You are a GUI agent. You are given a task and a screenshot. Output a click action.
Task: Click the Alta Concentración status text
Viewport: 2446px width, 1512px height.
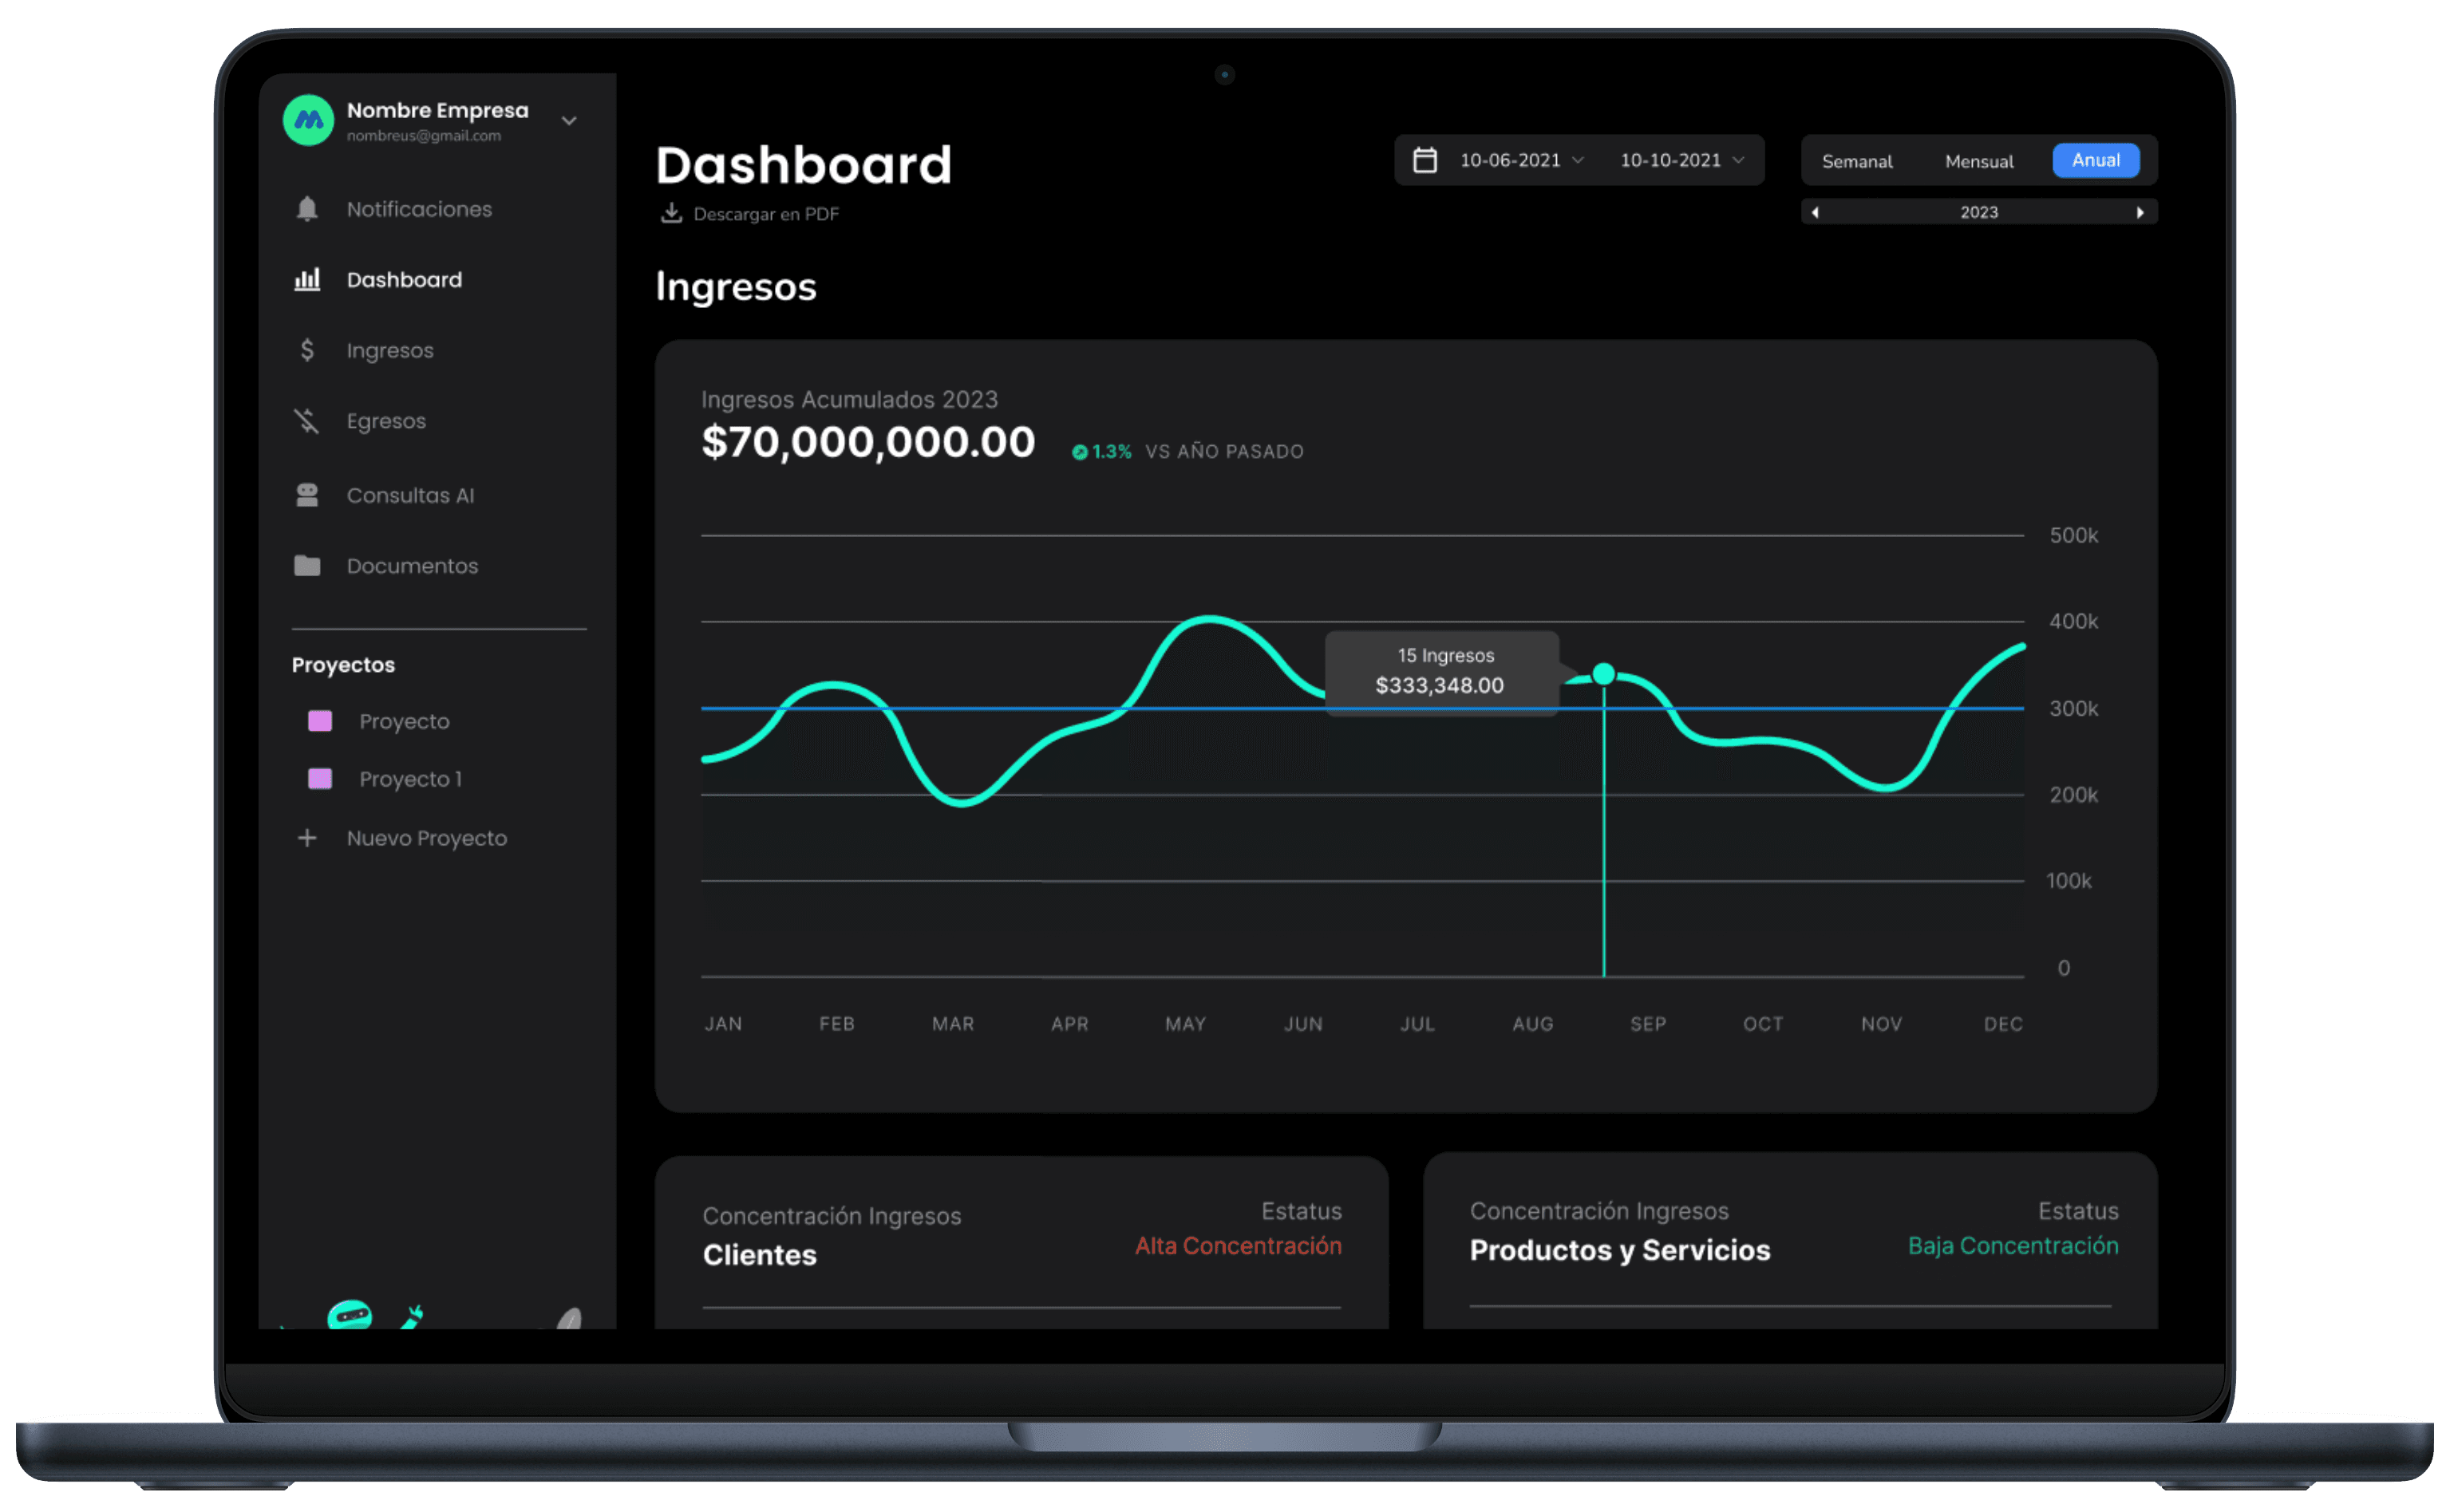tap(1238, 1246)
